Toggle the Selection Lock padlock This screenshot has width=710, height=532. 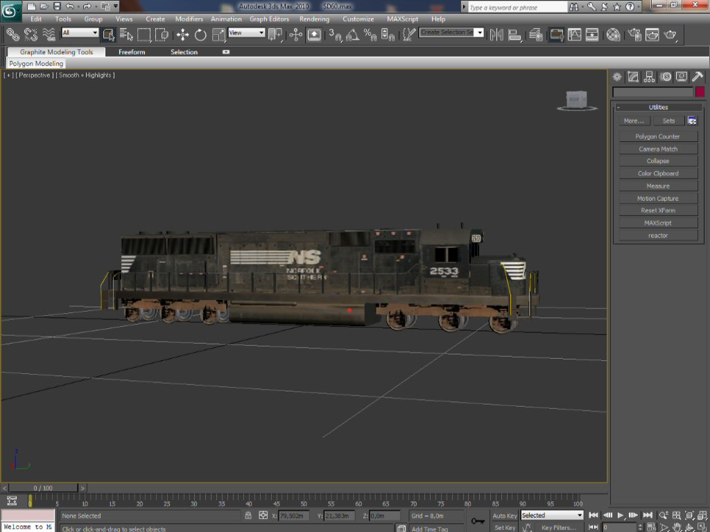click(x=248, y=515)
